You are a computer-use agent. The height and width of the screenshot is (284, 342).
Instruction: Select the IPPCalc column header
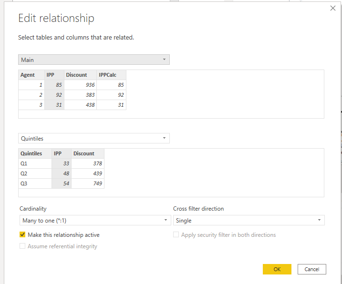tap(112, 75)
